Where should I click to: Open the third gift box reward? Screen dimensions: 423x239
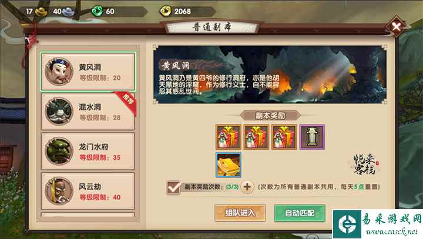pos(284,137)
